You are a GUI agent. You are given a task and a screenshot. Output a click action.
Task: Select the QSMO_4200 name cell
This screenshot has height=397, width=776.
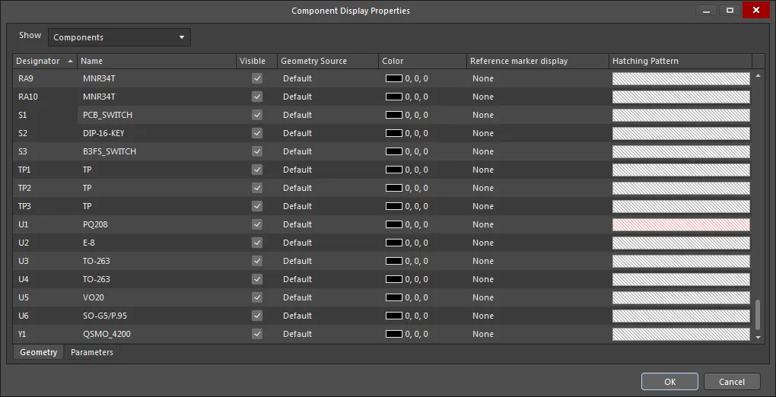157,334
